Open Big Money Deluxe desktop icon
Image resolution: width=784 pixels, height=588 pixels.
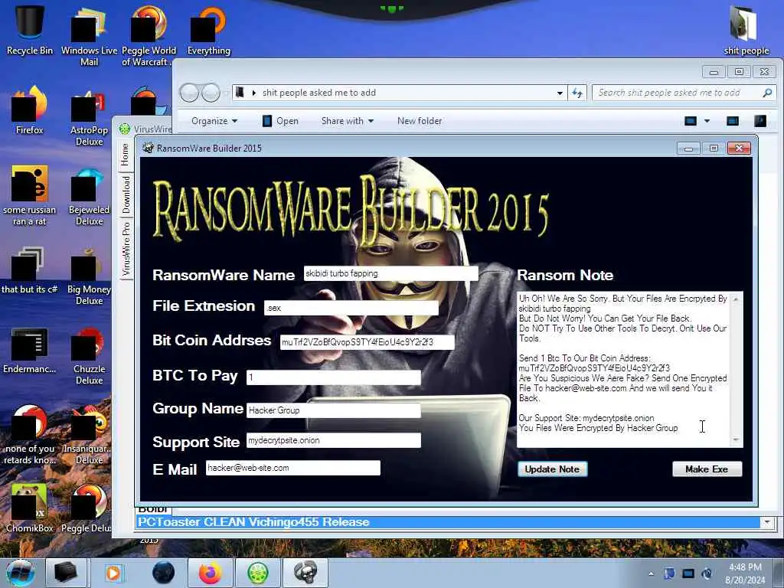[89, 277]
